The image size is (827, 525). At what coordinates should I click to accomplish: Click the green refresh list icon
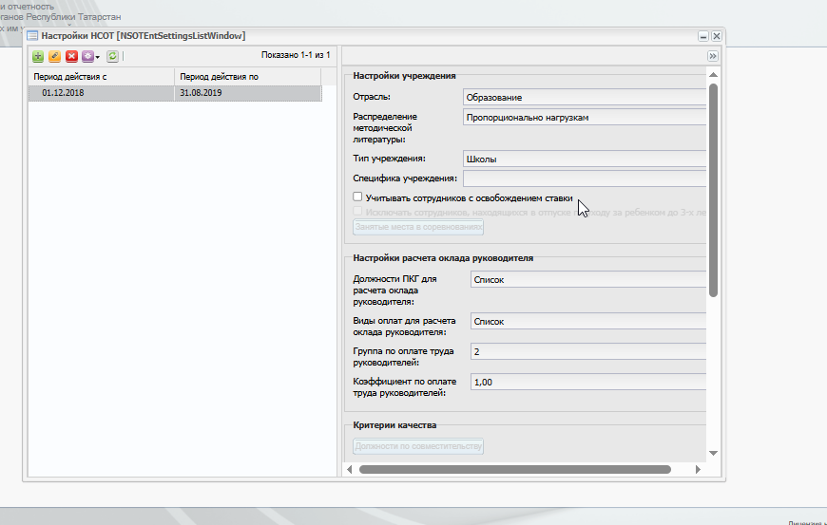point(112,56)
